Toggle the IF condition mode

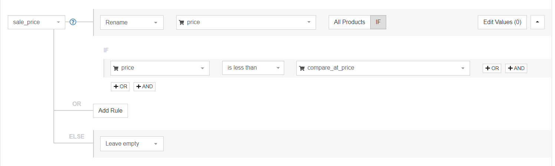coord(378,22)
